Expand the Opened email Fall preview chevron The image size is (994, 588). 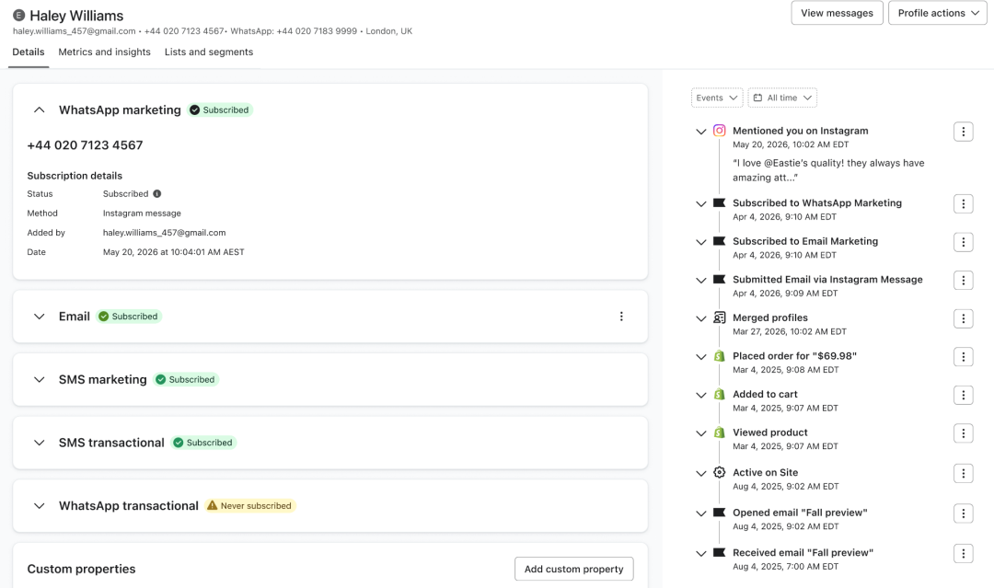click(x=700, y=513)
